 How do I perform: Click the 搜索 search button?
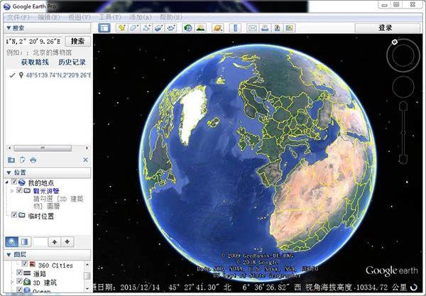(77, 41)
